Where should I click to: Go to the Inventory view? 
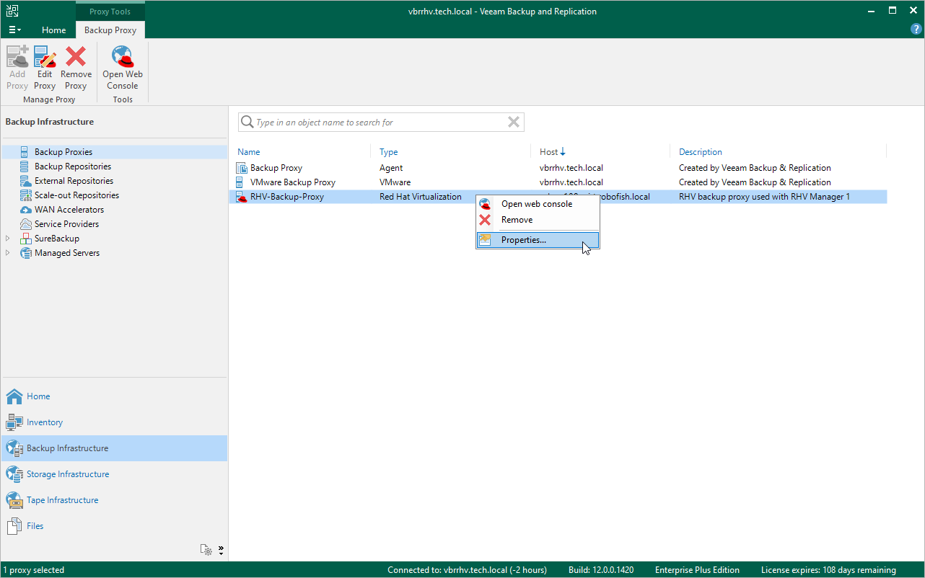(45, 422)
